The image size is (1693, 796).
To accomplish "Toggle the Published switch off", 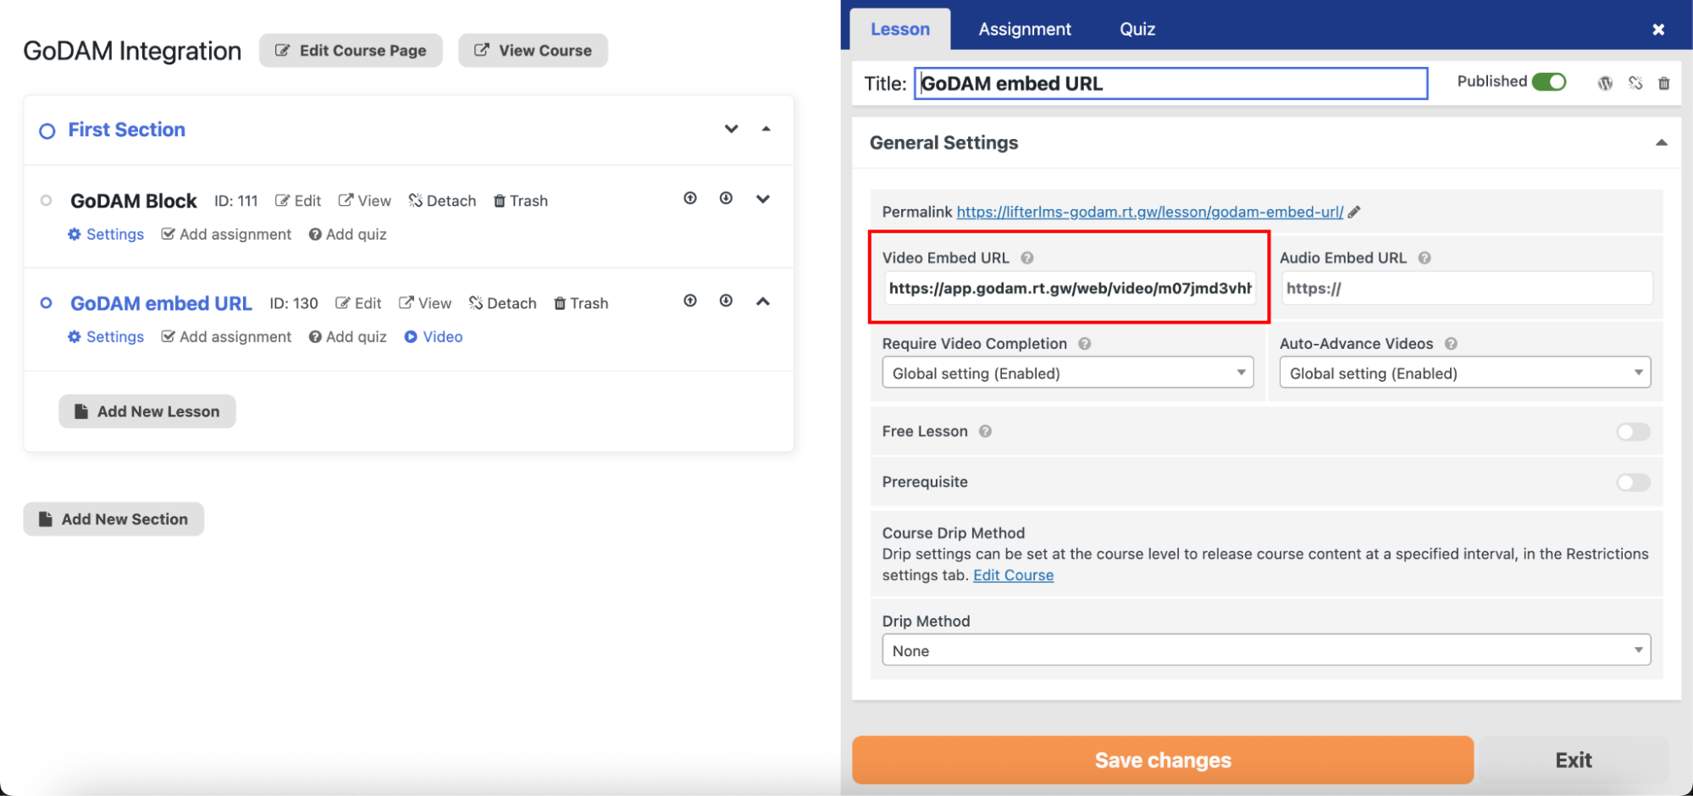I will point(1549,81).
